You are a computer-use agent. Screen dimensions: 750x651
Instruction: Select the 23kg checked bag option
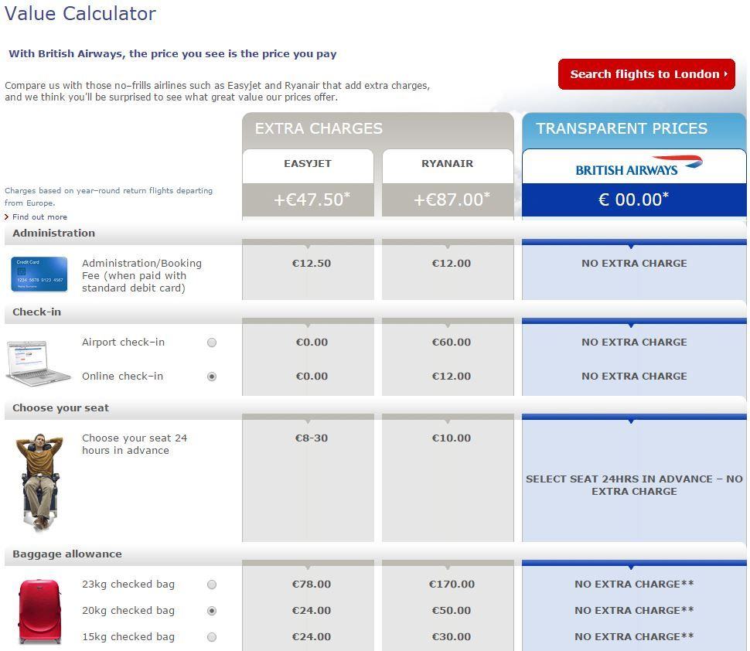[x=212, y=585]
